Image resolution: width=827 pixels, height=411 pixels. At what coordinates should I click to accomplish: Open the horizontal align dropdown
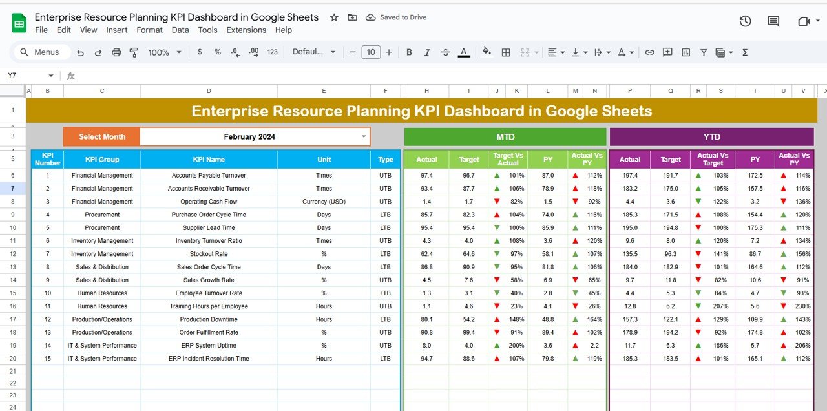point(556,52)
